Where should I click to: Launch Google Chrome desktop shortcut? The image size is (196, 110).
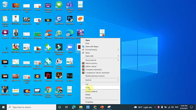click(x=48, y=92)
